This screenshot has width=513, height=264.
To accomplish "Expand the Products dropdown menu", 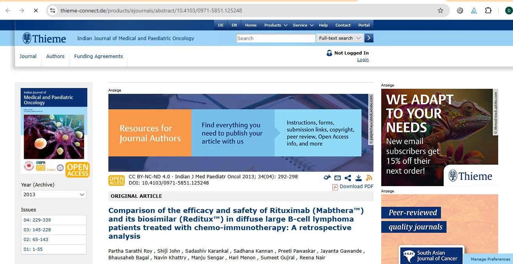I will point(276,25).
